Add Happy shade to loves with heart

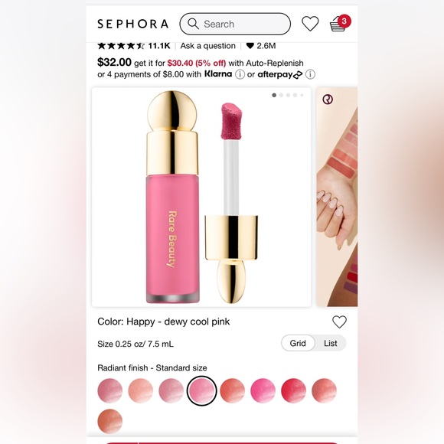click(x=339, y=322)
